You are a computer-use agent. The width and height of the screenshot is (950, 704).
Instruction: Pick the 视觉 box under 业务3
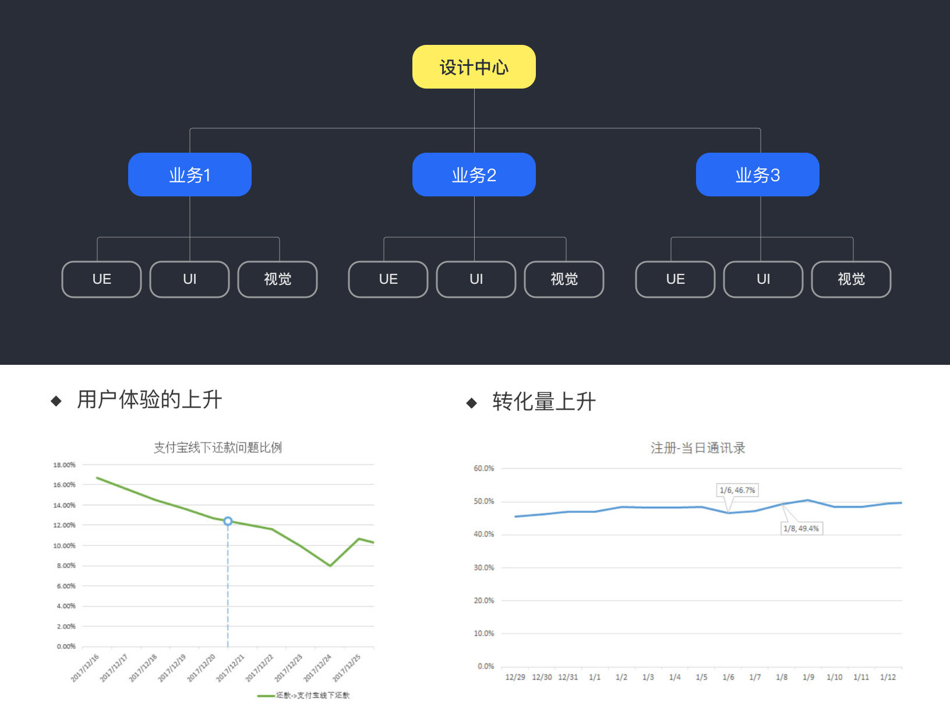pyautogui.click(x=852, y=279)
